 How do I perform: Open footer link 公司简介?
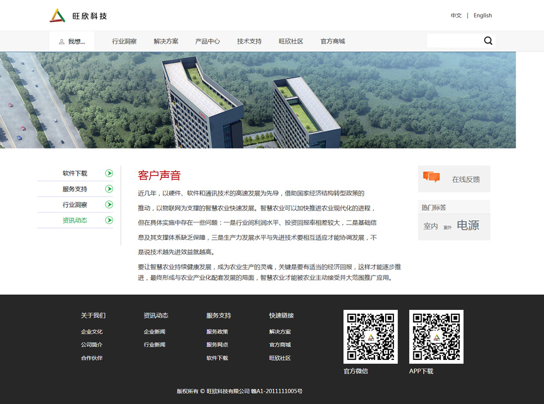tap(91, 344)
